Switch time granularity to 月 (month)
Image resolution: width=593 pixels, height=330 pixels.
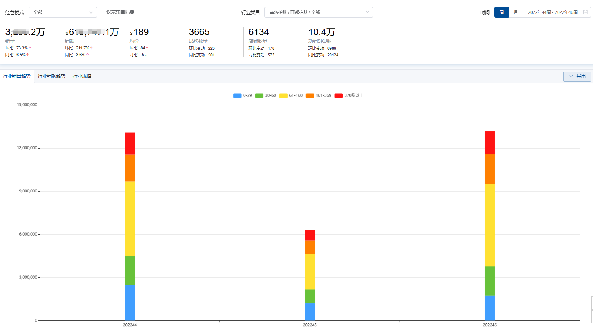pyautogui.click(x=515, y=12)
